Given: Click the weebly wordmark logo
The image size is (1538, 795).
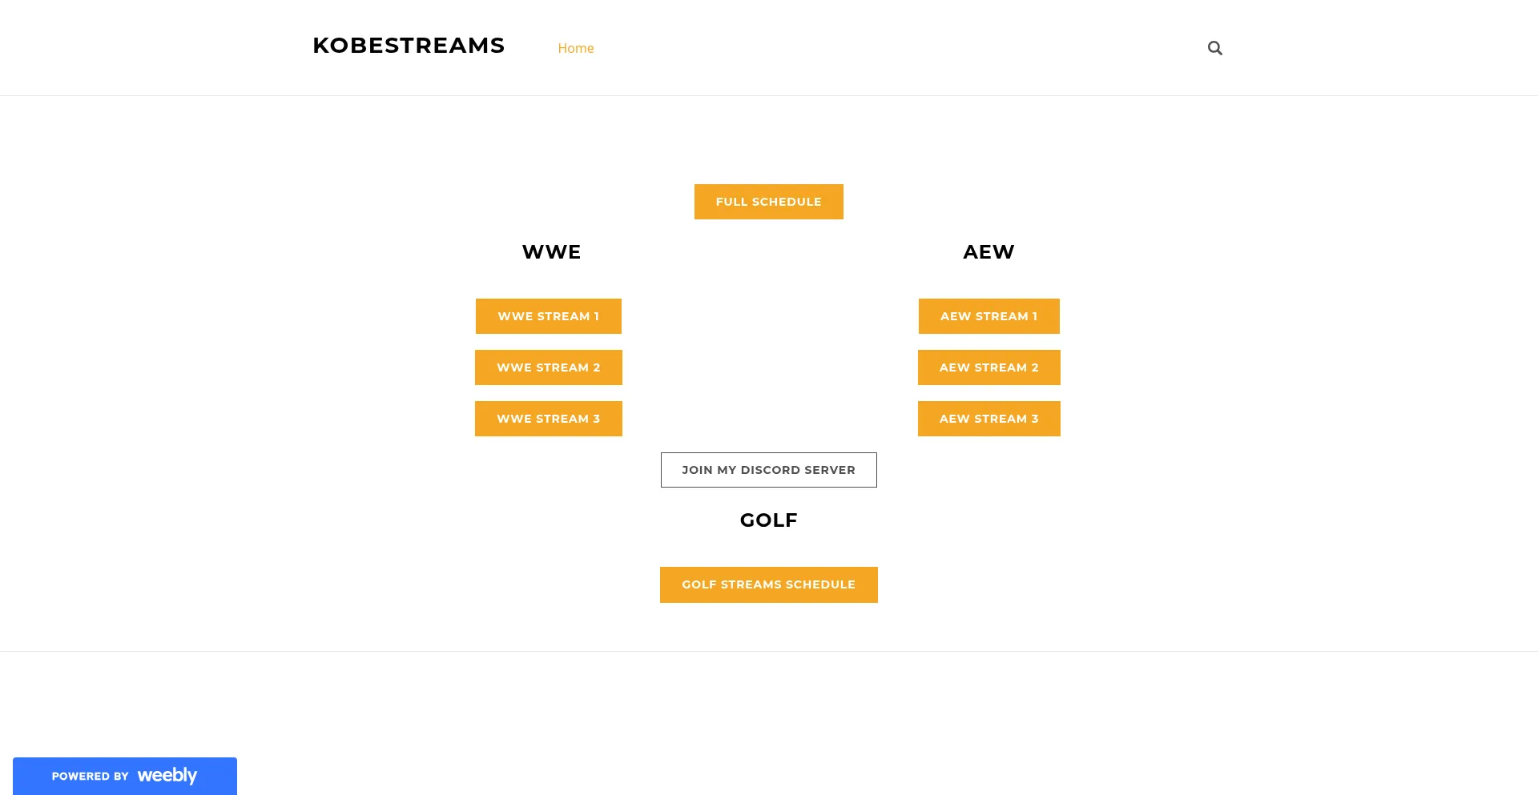Looking at the screenshot, I should coord(167,776).
